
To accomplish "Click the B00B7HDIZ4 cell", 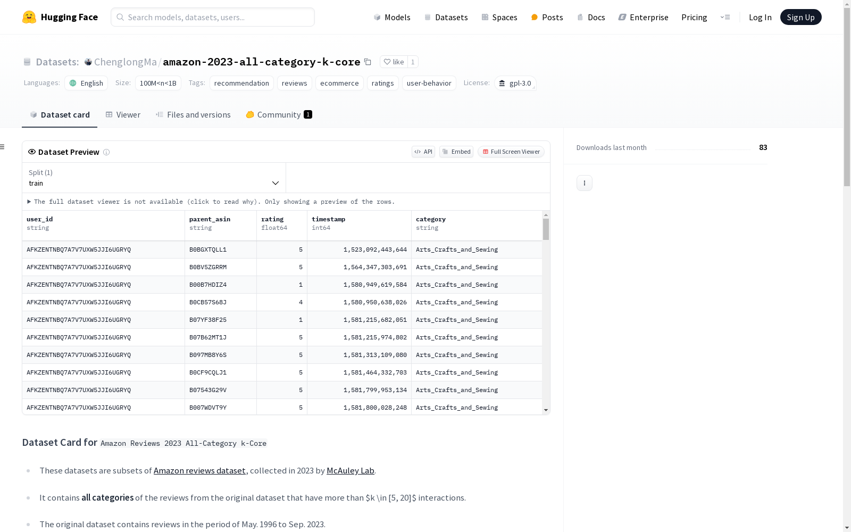I will 221,285.
